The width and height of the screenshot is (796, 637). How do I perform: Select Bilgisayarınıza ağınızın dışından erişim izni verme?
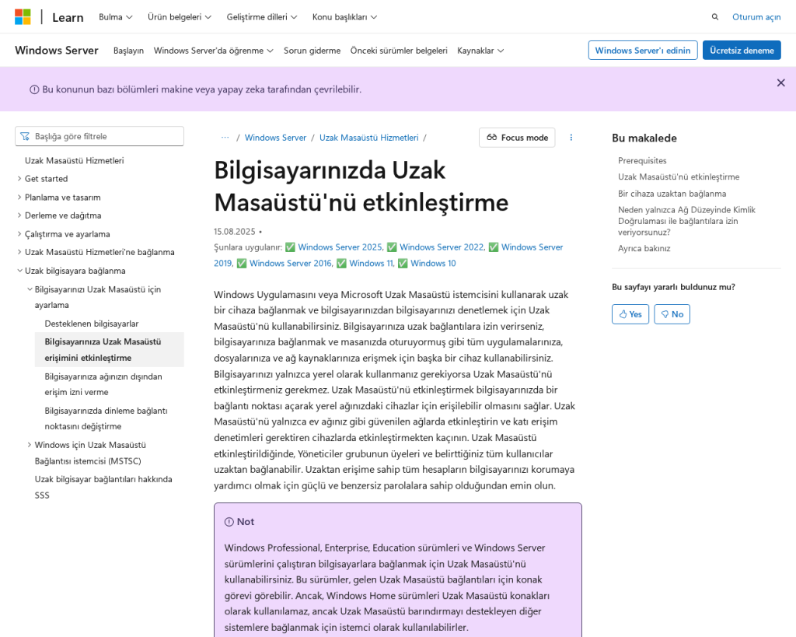[x=103, y=384]
